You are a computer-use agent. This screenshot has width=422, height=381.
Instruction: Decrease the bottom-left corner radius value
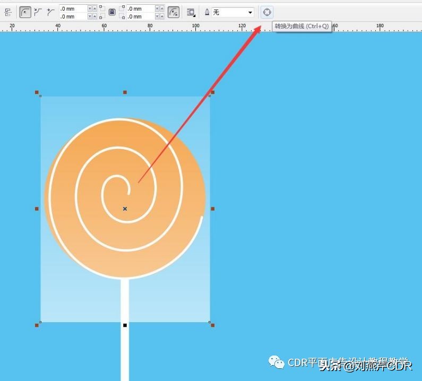click(x=90, y=16)
